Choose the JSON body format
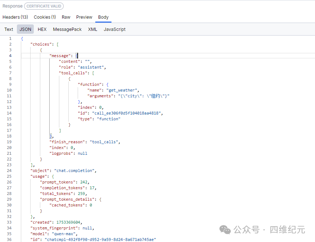Screen dimensions: 315x242 pos(25,29)
